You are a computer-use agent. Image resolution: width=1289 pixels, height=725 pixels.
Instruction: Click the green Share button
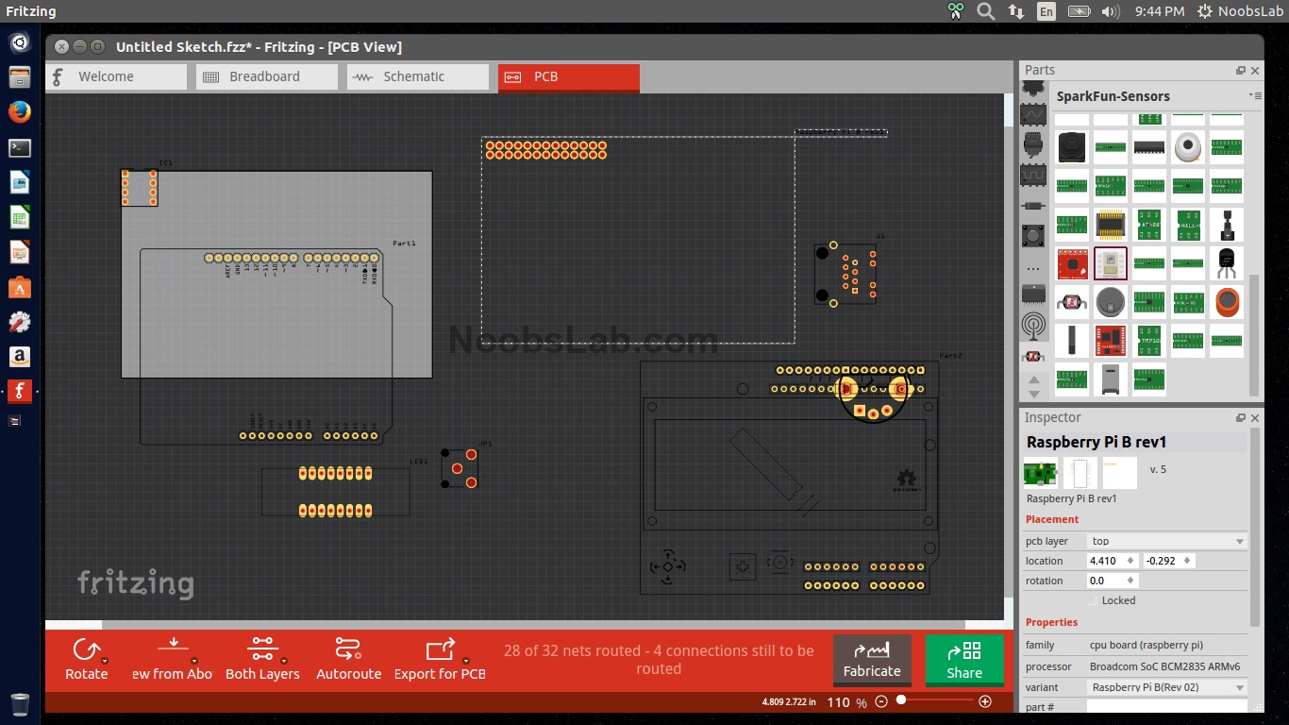point(963,661)
